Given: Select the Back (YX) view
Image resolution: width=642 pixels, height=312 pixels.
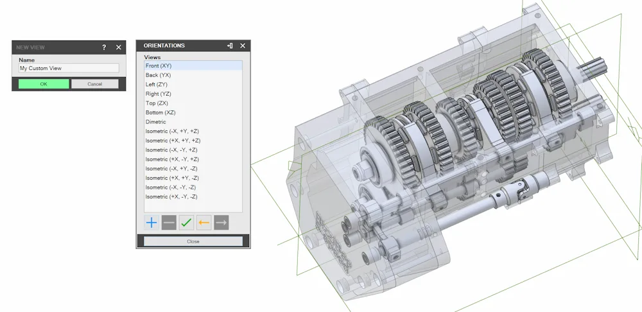Looking at the screenshot, I should click(x=193, y=75).
